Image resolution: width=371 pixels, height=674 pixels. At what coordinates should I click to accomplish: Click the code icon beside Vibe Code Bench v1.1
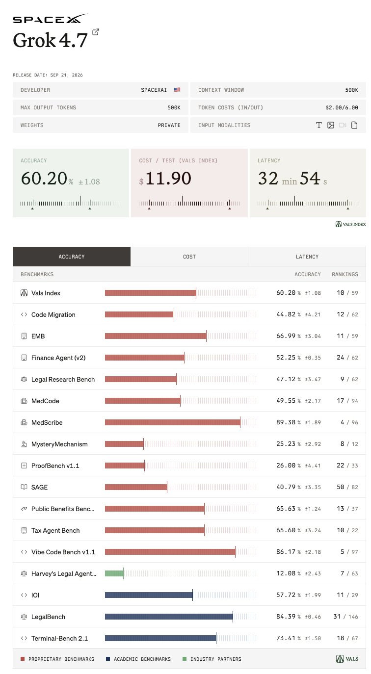[24, 552]
